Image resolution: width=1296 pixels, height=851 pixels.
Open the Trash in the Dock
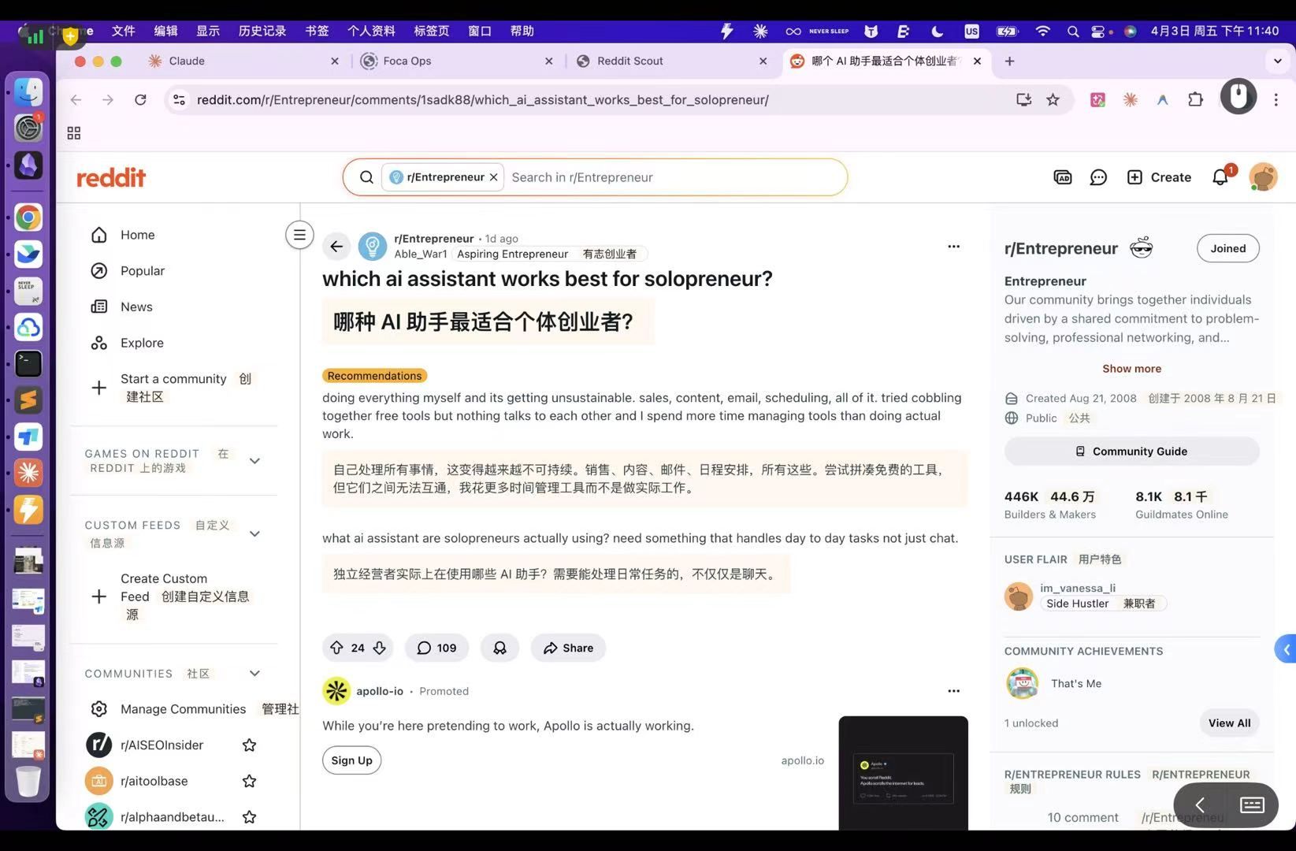[x=28, y=782]
